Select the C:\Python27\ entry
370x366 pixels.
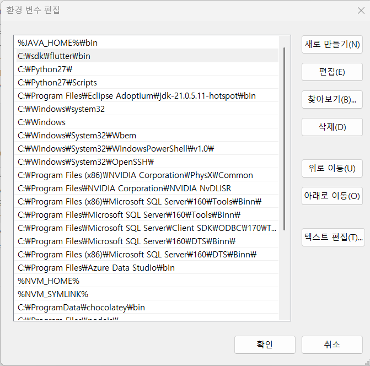147,69
